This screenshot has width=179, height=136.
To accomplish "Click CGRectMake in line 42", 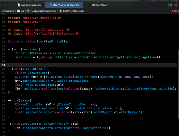I will [108, 77].
